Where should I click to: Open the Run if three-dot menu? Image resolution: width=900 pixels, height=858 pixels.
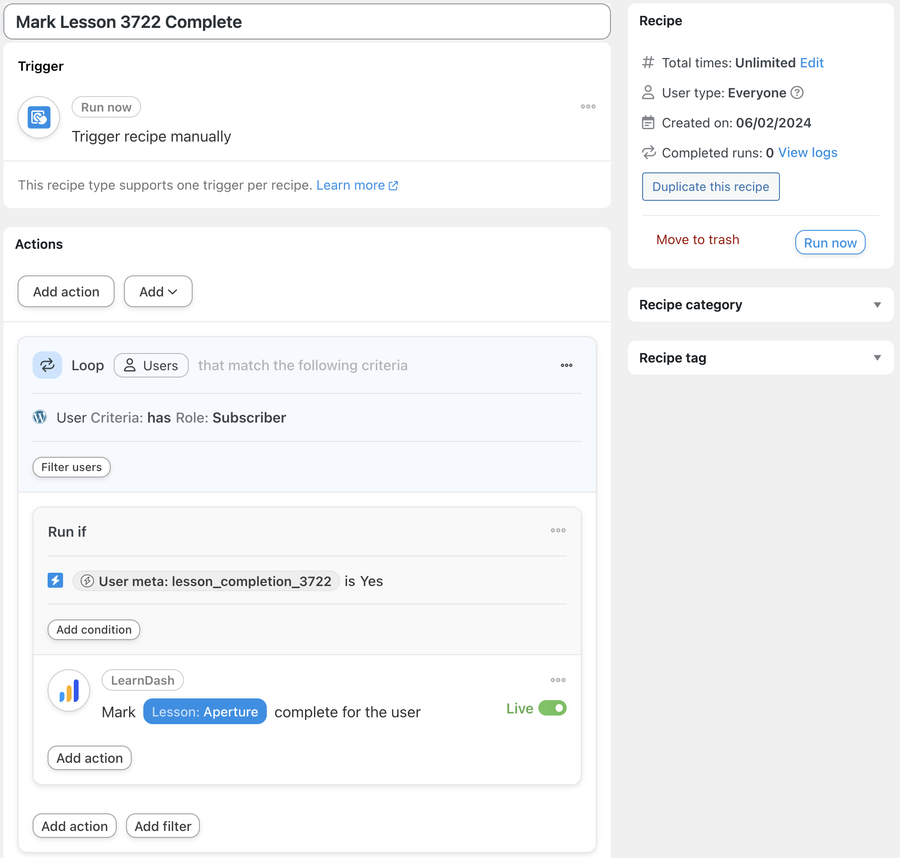[x=558, y=530]
